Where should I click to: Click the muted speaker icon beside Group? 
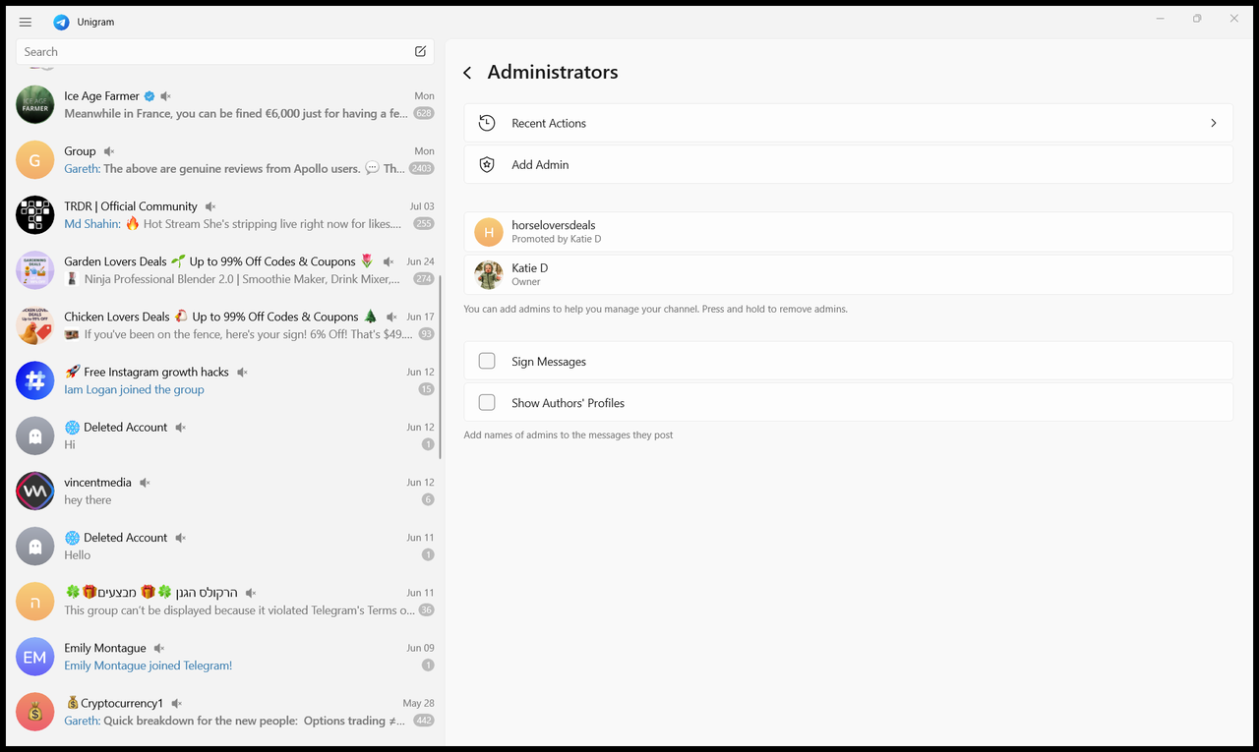click(x=109, y=151)
